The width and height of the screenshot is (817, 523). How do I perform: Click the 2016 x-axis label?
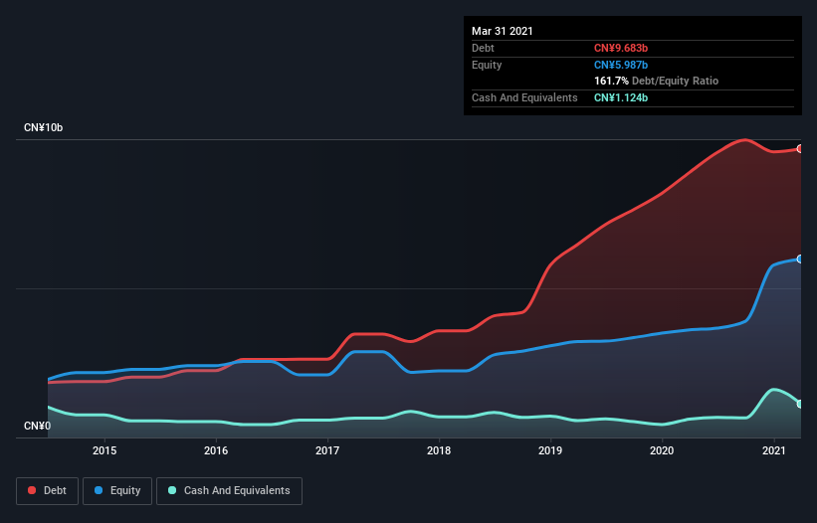216,450
